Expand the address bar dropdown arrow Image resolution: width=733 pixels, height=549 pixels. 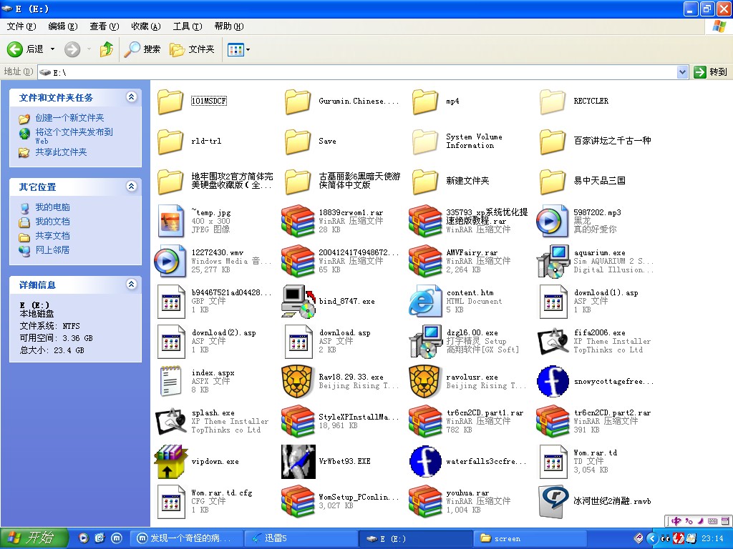tap(682, 72)
